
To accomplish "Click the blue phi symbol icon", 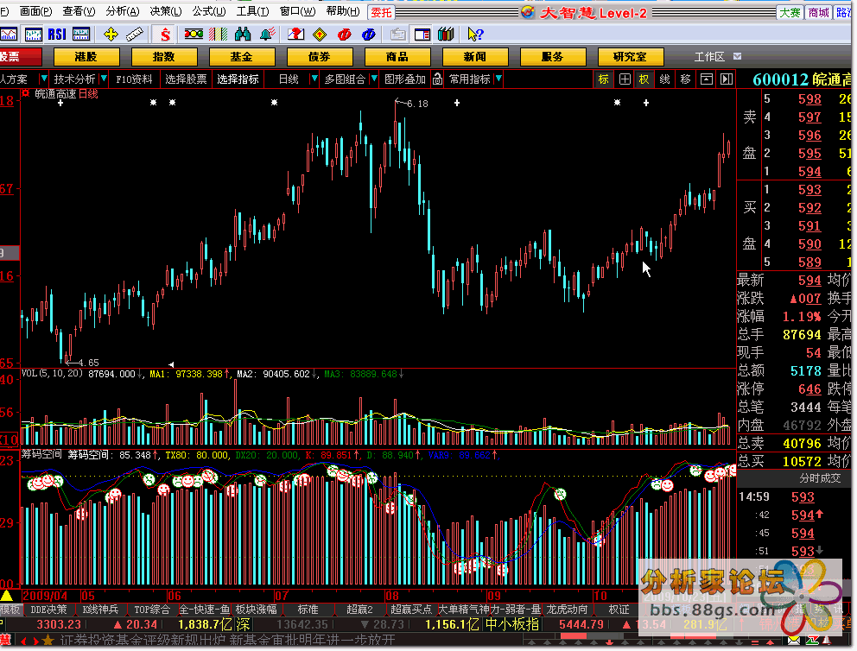I will point(368,35).
